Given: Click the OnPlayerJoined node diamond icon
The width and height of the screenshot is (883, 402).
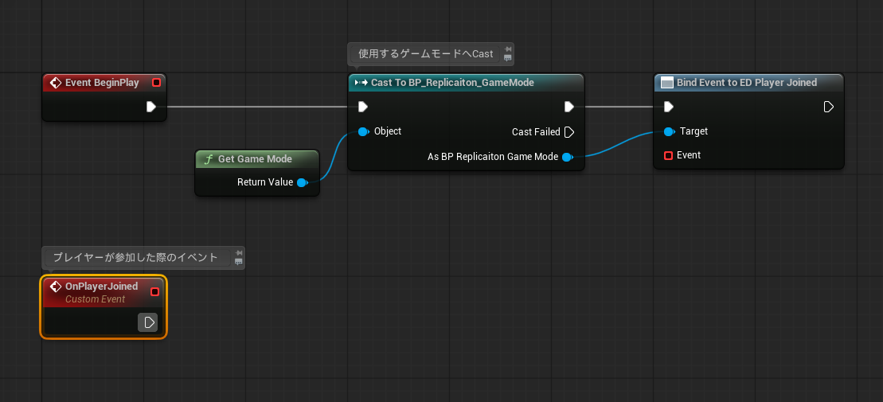Looking at the screenshot, I should pyautogui.click(x=55, y=287).
